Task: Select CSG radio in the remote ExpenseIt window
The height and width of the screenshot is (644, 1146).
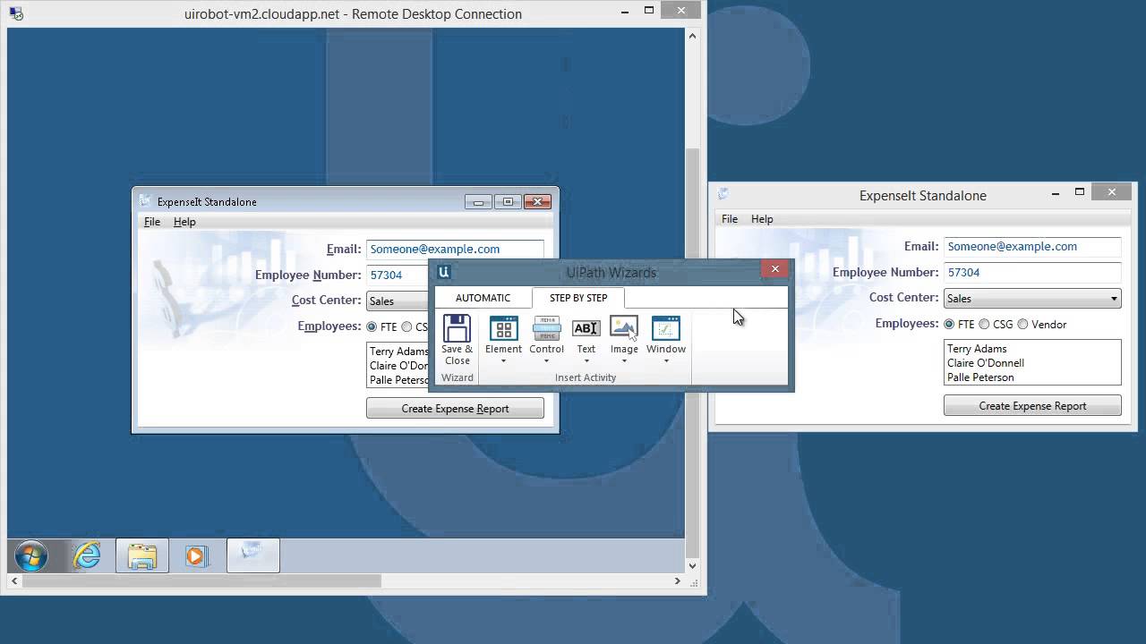Action: (x=406, y=326)
